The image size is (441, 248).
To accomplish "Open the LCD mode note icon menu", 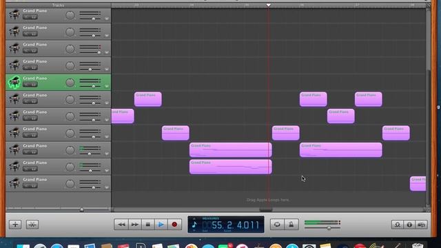I will click(x=194, y=225).
